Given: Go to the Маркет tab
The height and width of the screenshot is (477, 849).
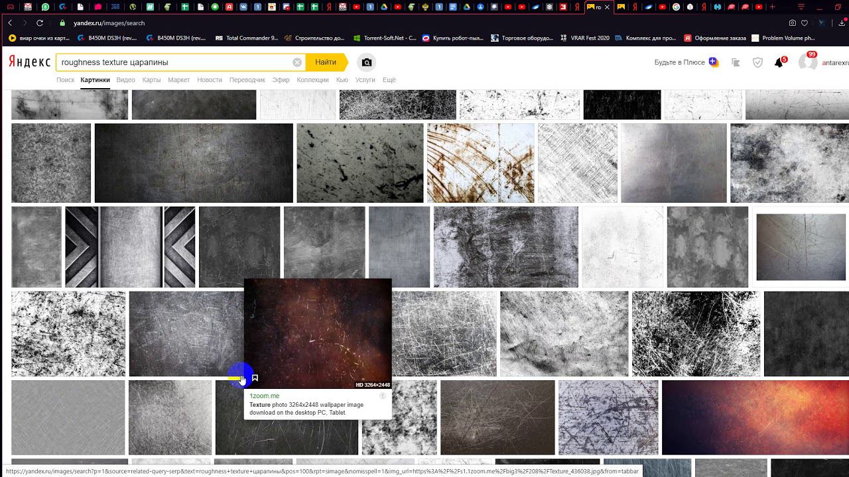Looking at the screenshot, I should click(x=179, y=80).
